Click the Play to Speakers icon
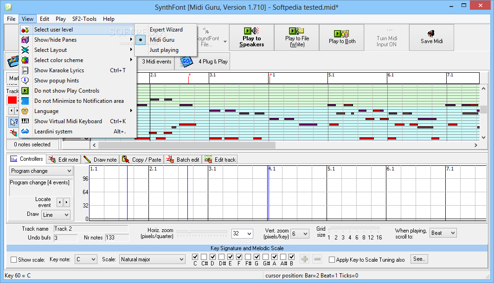The width and height of the screenshot is (494, 283). 251,31
